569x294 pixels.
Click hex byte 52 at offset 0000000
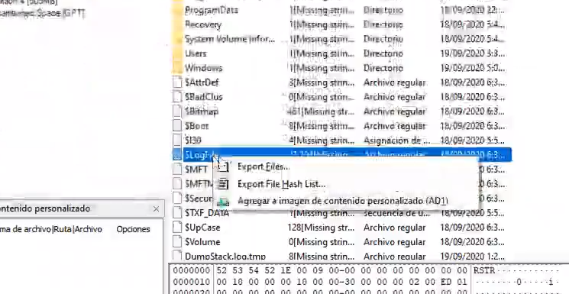pyautogui.click(x=221, y=270)
